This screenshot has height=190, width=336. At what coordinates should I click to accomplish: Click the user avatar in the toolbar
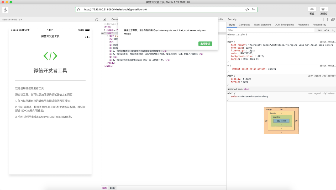(5, 10)
